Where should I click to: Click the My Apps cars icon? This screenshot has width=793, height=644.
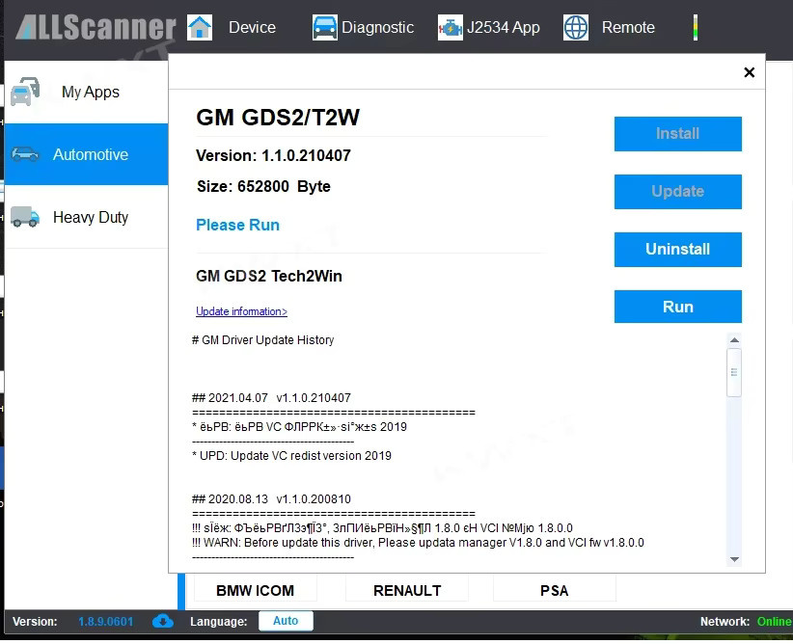point(25,92)
